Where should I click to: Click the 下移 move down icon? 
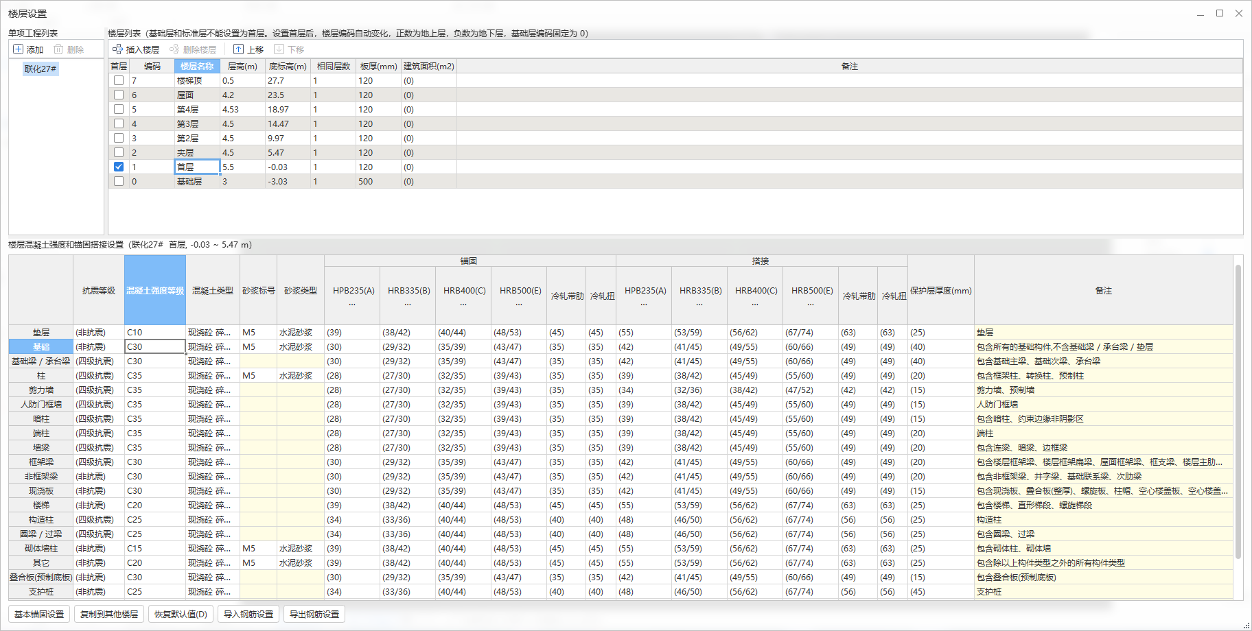click(x=279, y=49)
